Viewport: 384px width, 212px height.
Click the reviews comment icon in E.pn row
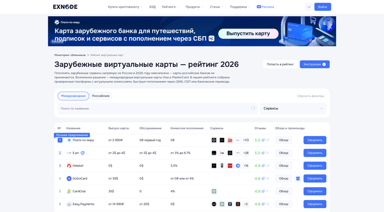pos(263,153)
